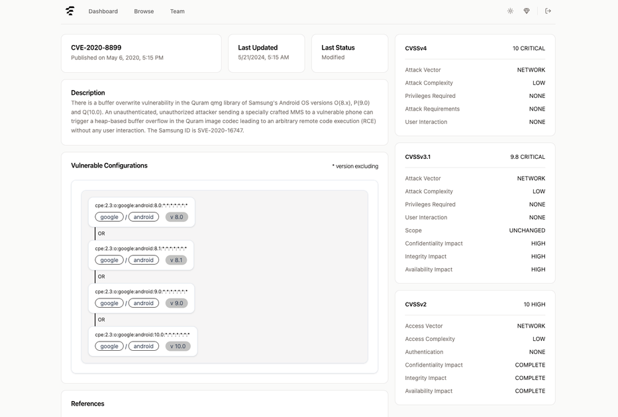
Task: Open the Browse section
Action: tap(144, 11)
